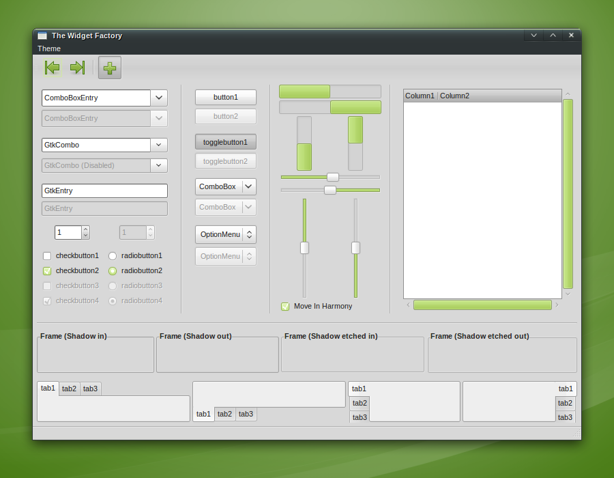Click the disabled checkbutton3 checkbox
Image resolution: width=614 pixels, height=478 pixels.
(x=47, y=286)
